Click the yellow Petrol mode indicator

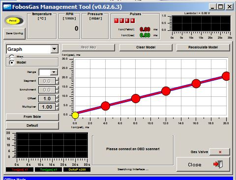pos(13,21)
